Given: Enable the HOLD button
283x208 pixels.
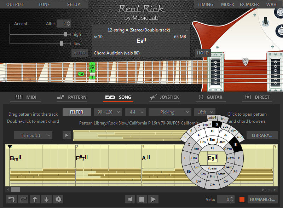Looking at the screenshot, I should pyautogui.click(x=203, y=53).
